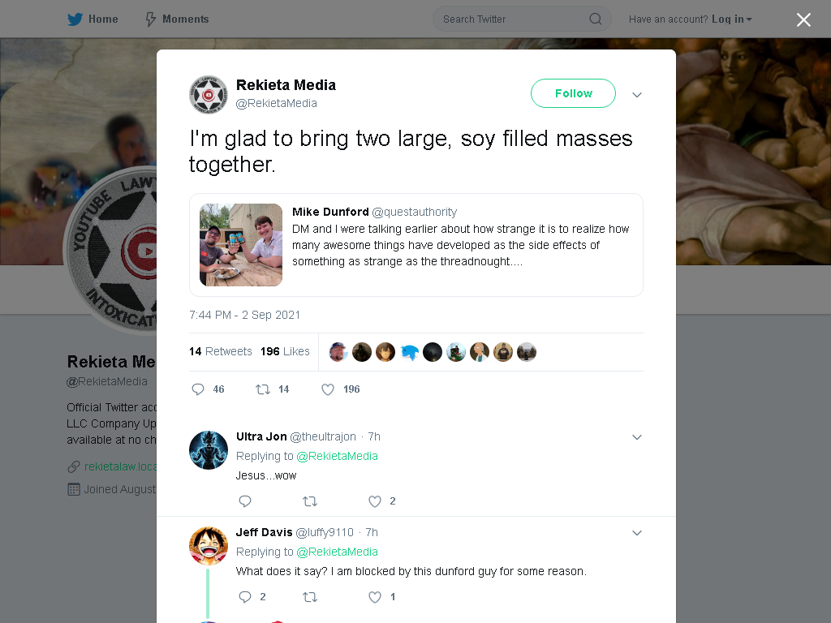Retweet Jeff Davis's reply
This screenshot has height=623, width=831.
(310, 597)
